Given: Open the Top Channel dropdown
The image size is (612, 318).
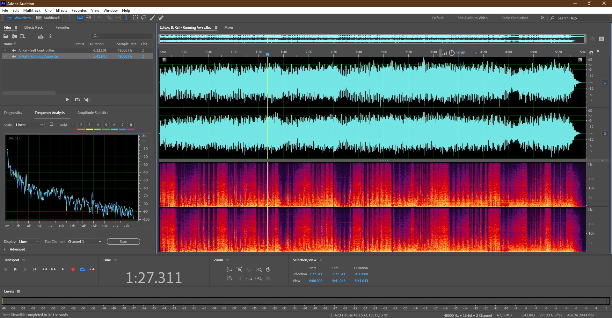Looking at the screenshot, I should coord(84,242).
